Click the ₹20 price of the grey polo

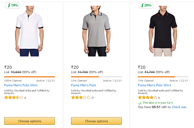[x=75, y=67]
